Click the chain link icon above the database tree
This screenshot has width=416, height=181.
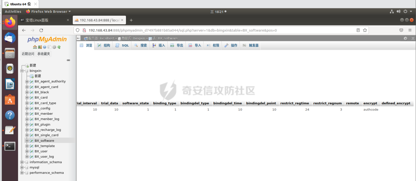(69, 60)
